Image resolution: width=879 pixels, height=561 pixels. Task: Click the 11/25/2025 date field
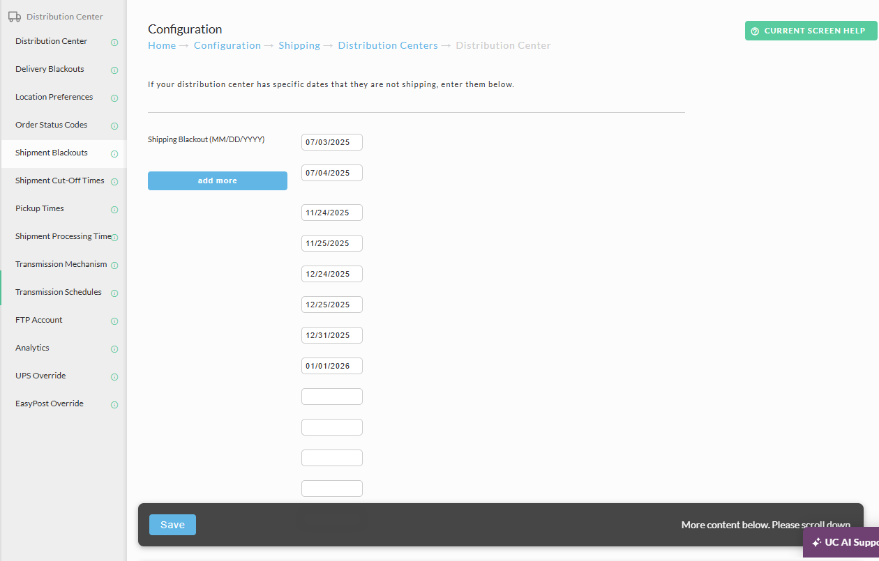[332, 243]
